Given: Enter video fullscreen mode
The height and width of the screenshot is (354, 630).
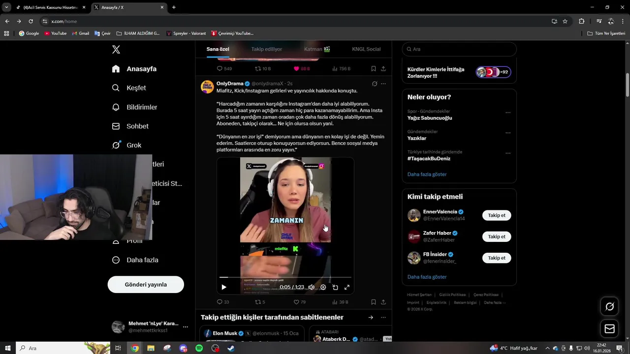Looking at the screenshot, I should pos(347,287).
